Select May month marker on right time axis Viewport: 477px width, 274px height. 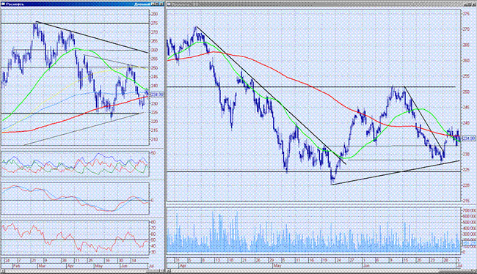(277, 265)
